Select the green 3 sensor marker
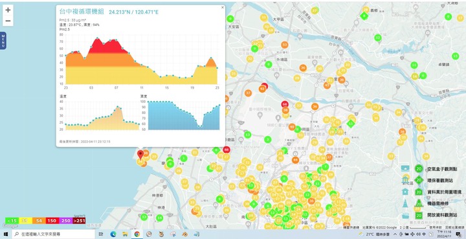This screenshot has width=466, height=239. pyautogui.click(x=268, y=139)
